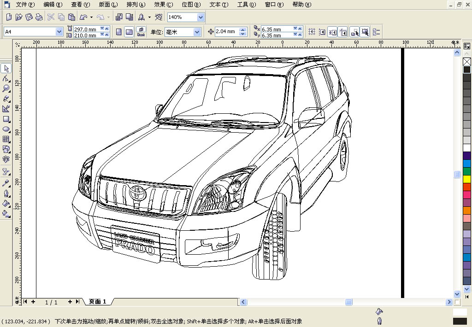Image resolution: width=472 pixels, height=327 pixels.
Task: Toggle snap to grid button
Action: pyautogui.click(x=312, y=32)
